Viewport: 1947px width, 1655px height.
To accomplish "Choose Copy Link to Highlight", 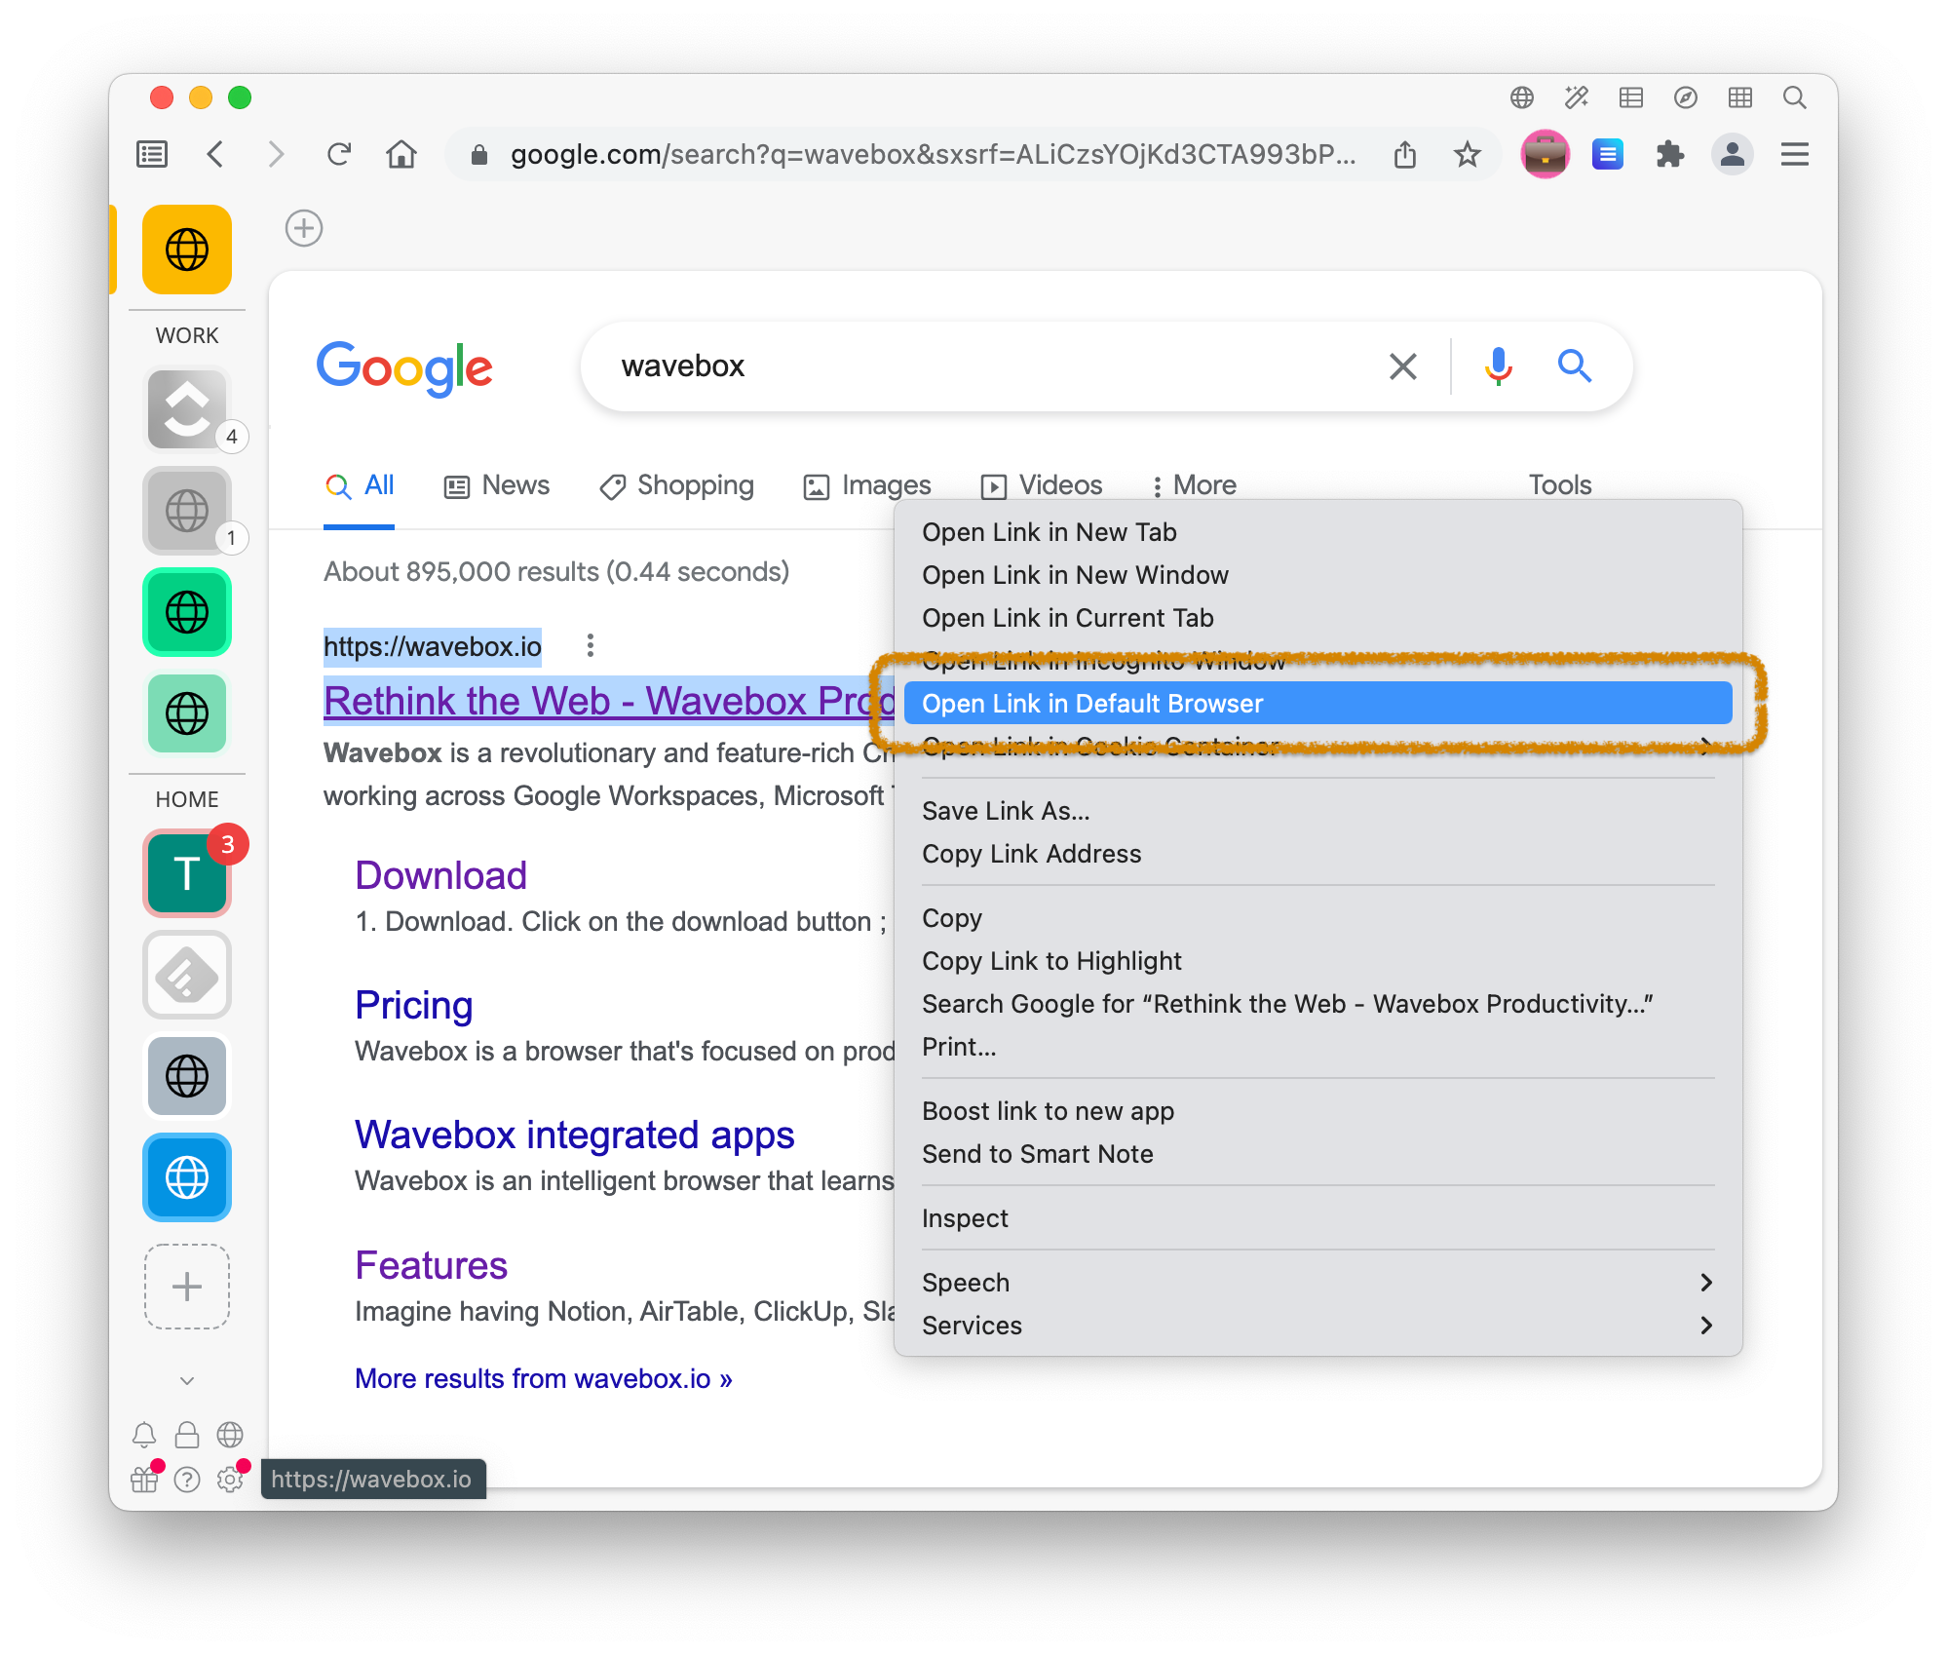I will (1317, 961).
